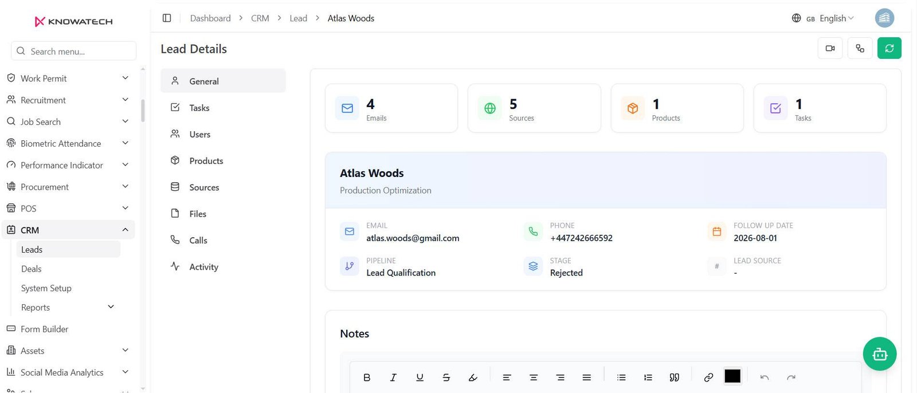Apply strikethrough formatting in Notes

(x=446, y=378)
